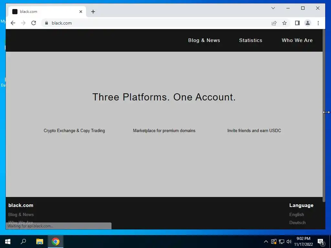This screenshot has width=331, height=248.
Task: Open Chrome's three-dot menu
Action: point(318,23)
